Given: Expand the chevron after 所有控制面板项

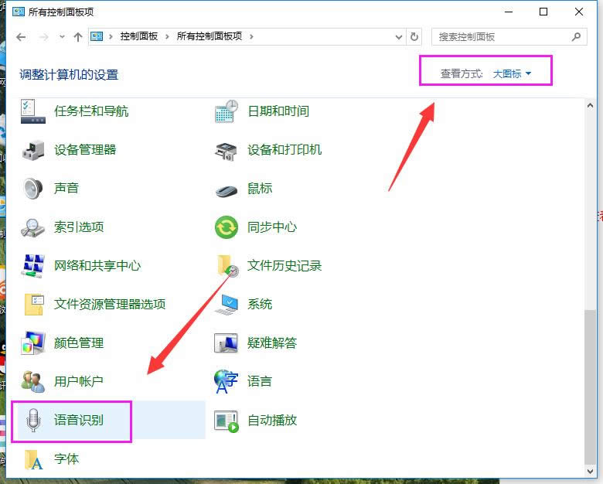Looking at the screenshot, I should pos(251,37).
